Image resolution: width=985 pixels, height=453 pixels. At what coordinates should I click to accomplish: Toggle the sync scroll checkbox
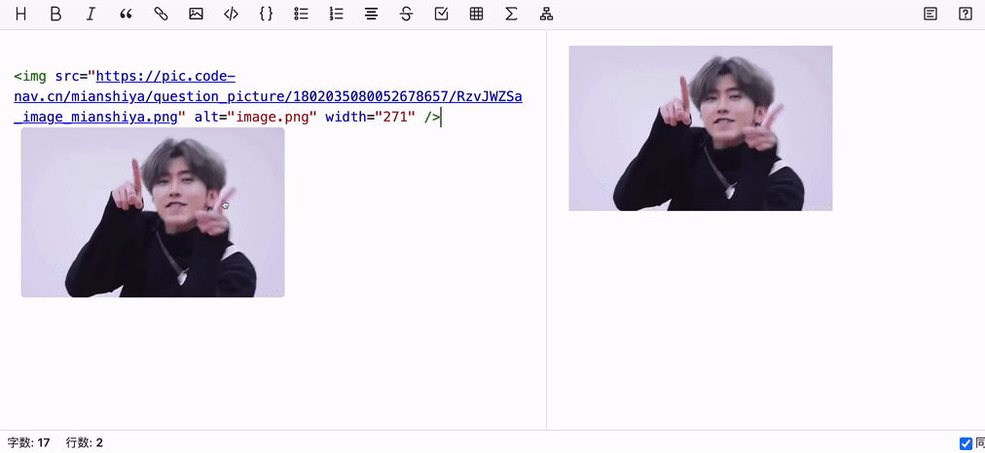pyautogui.click(x=967, y=443)
